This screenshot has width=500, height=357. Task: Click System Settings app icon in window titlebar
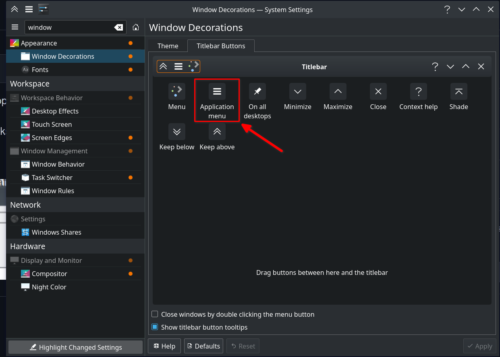coord(44,9)
